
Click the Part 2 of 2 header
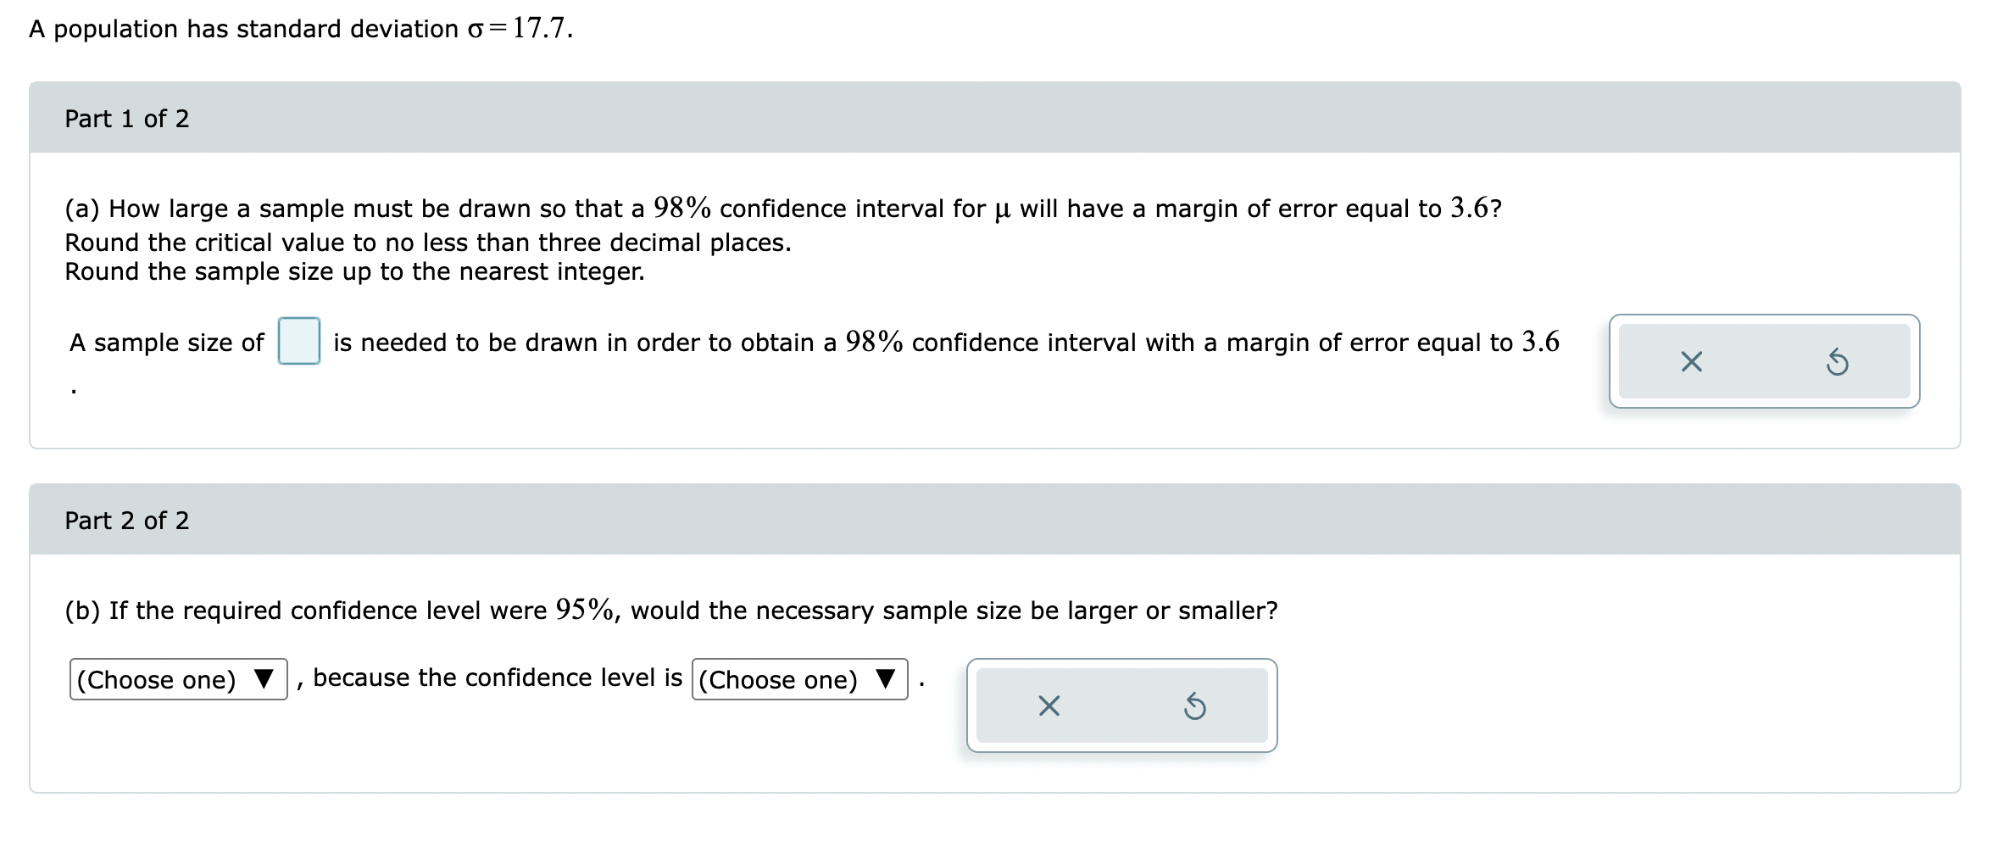click(x=127, y=521)
